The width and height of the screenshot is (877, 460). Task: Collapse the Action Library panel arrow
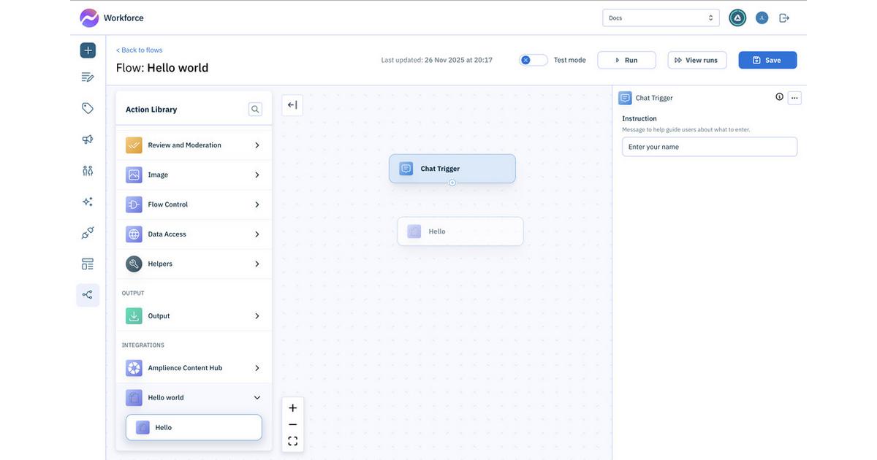292,105
